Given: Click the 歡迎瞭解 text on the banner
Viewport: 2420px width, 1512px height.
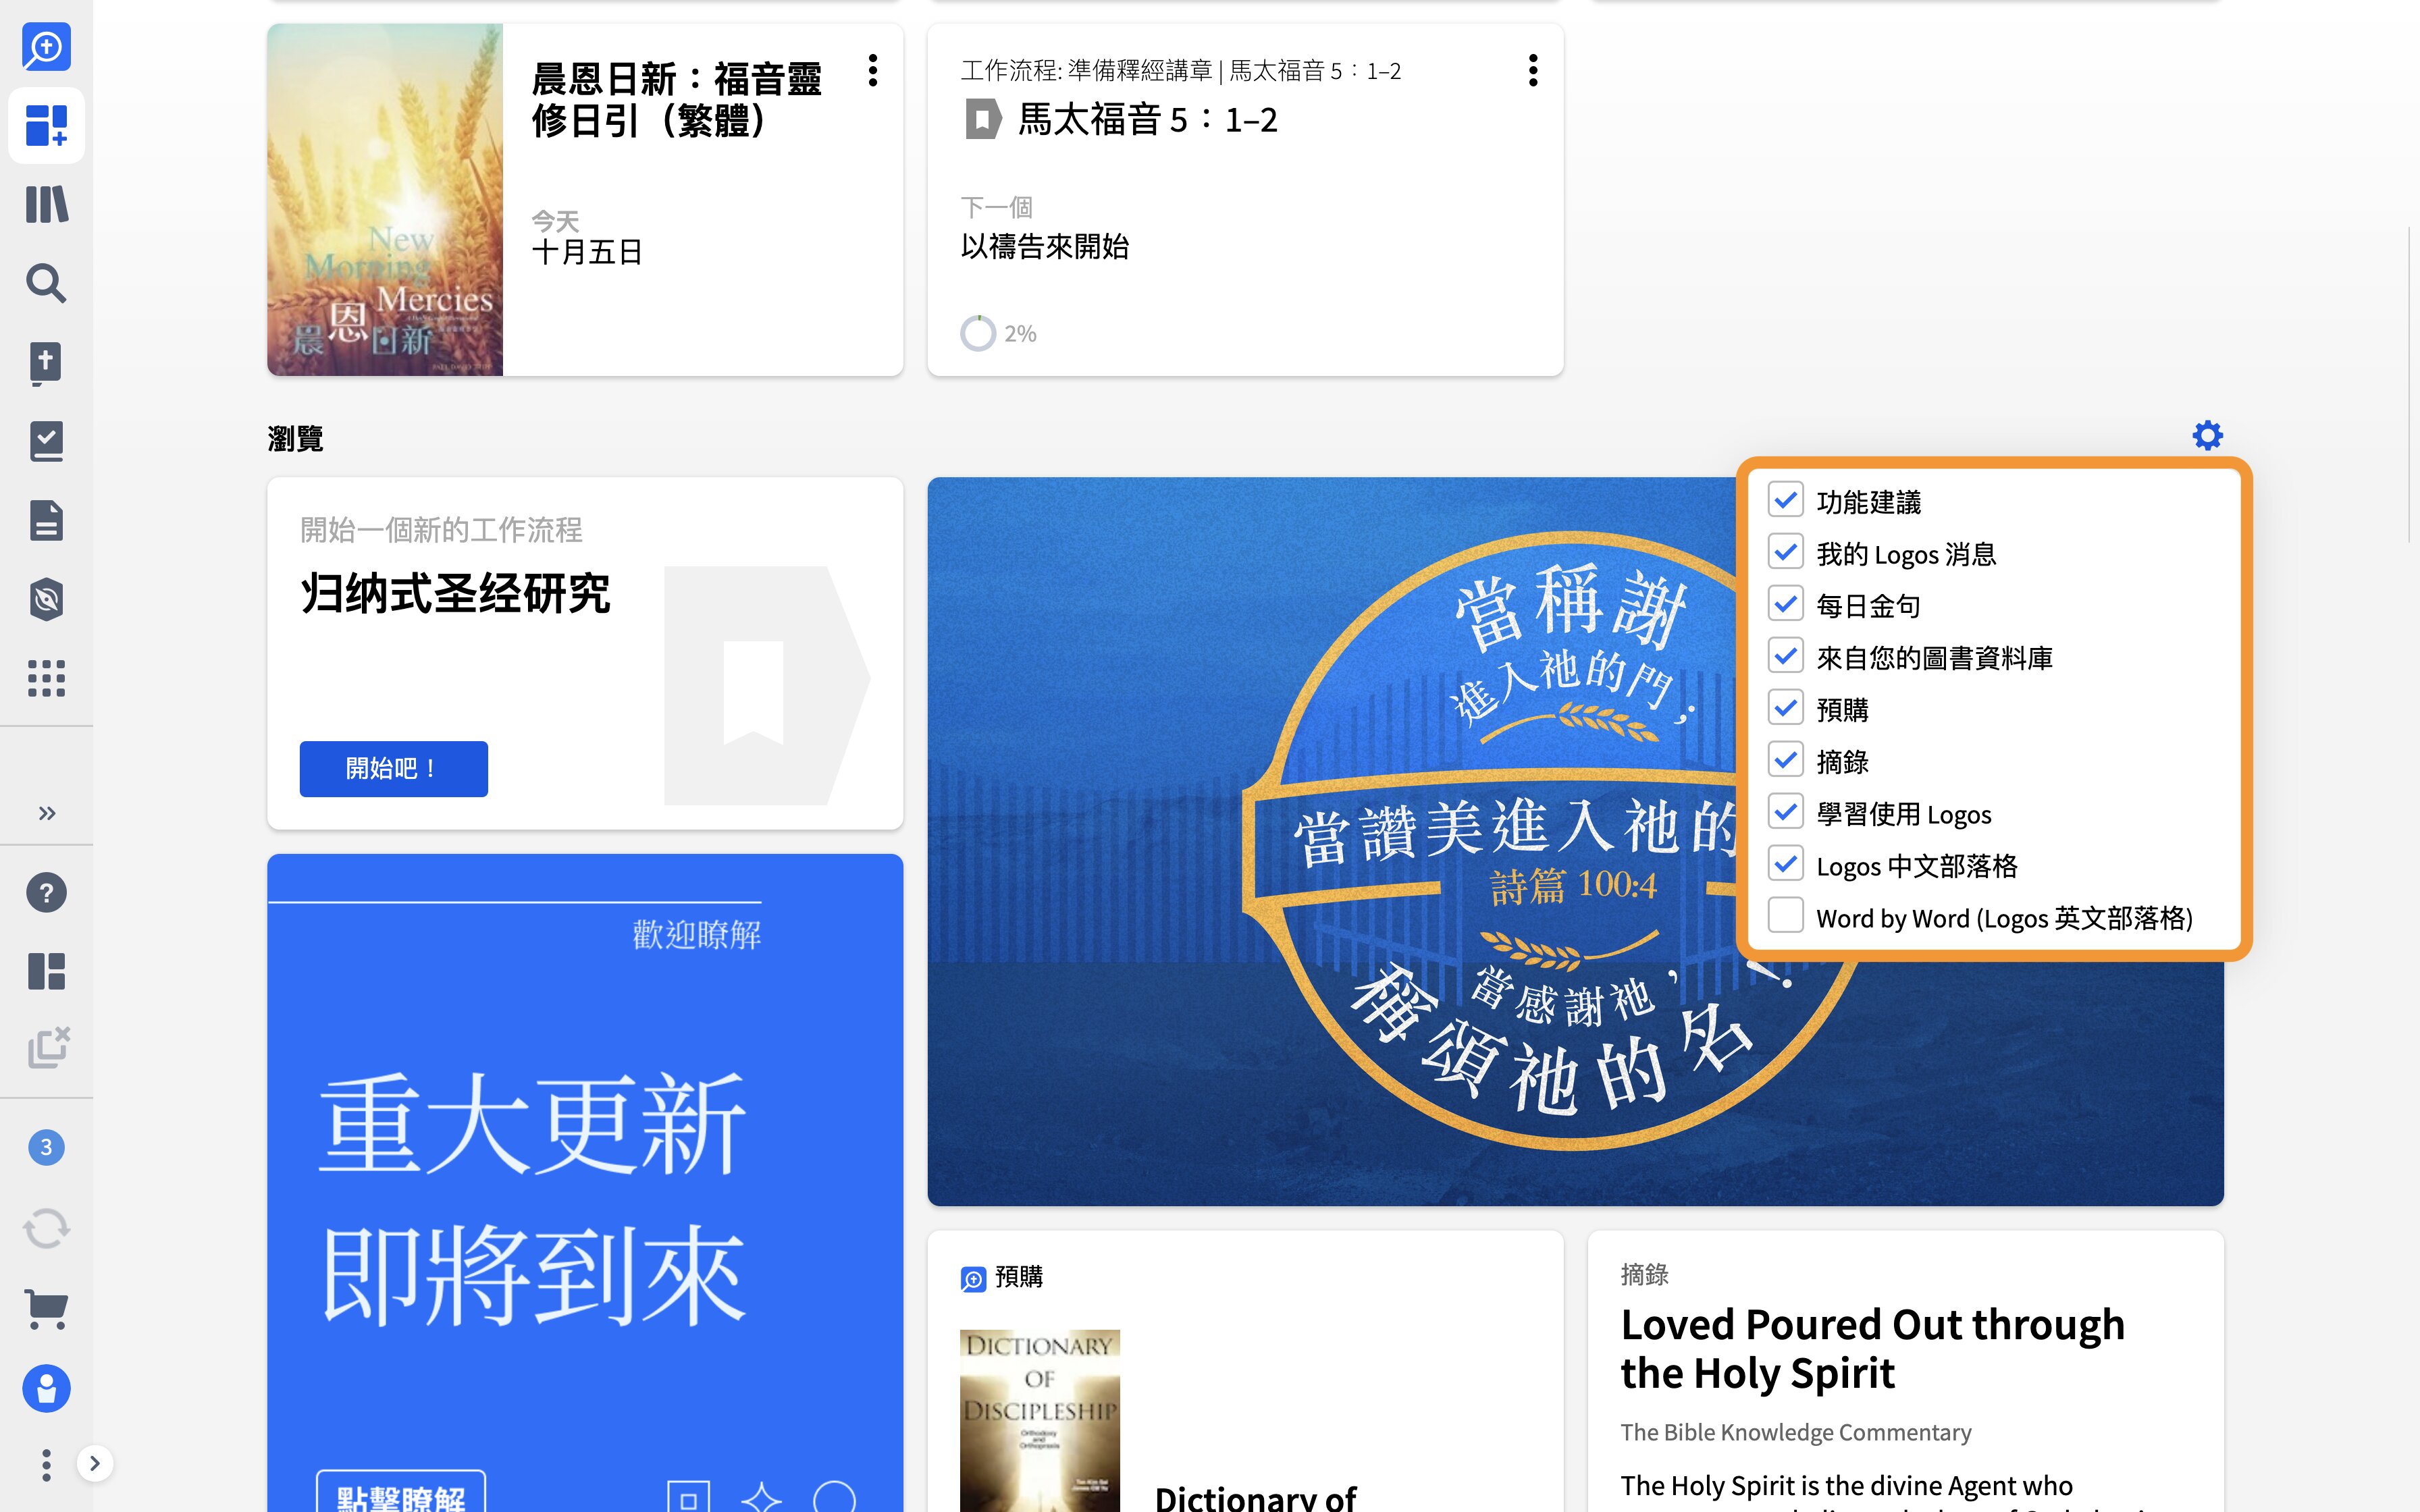Looking at the screenshot, I should click(697, 935).
